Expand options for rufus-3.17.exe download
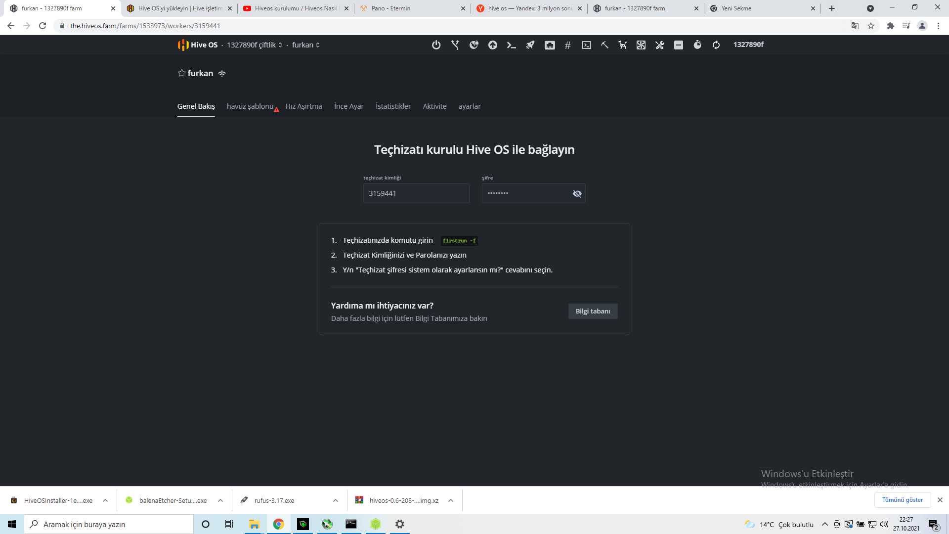 click(336, 500)
